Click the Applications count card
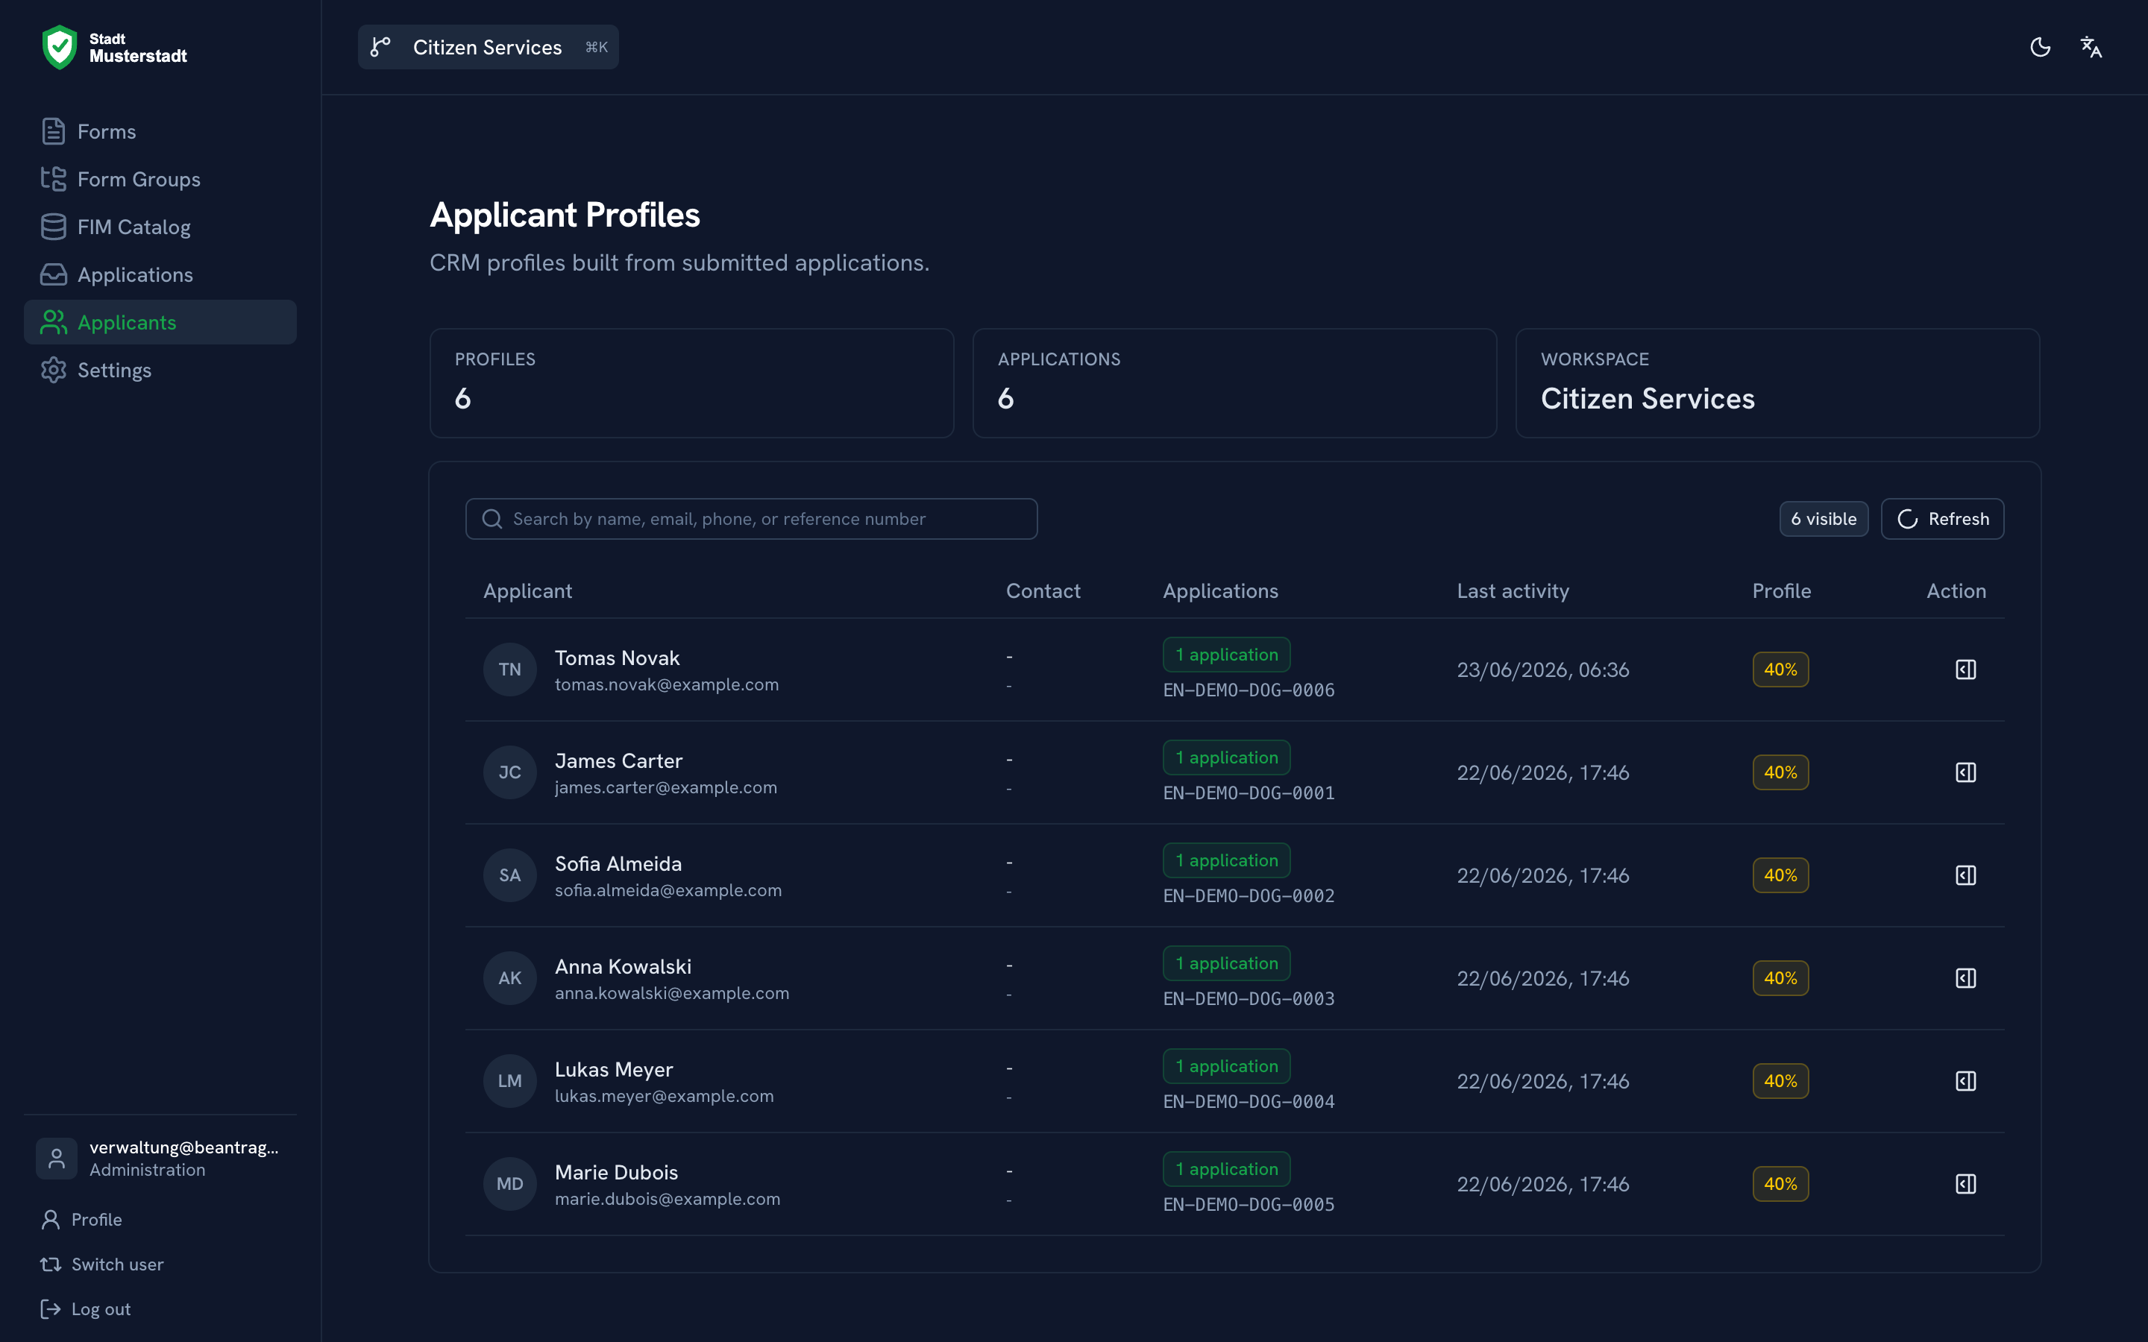Viewport: 2148px width, 1342px height. pos(1234,383)
